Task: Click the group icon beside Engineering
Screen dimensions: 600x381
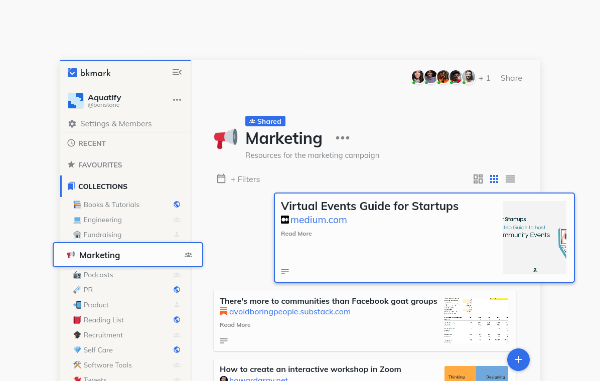Action: click(177, 220)
